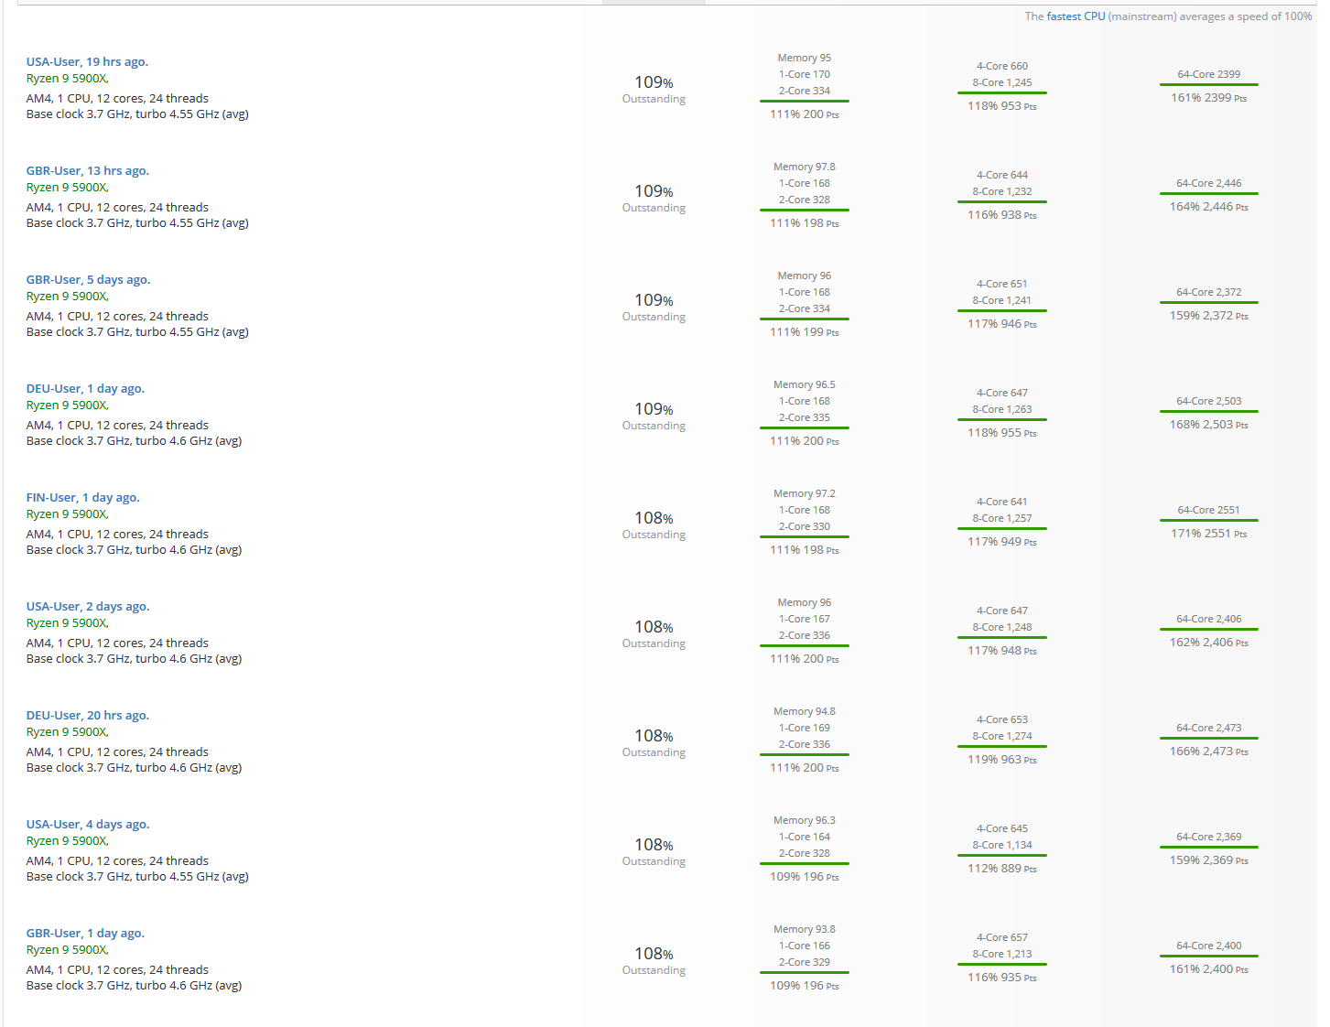Click Ryzen 9 5900X under FIN-User 1 day

click(68, 514)
